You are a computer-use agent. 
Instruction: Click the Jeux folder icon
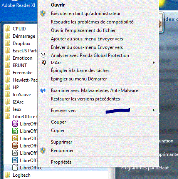(x=8, y=109)
